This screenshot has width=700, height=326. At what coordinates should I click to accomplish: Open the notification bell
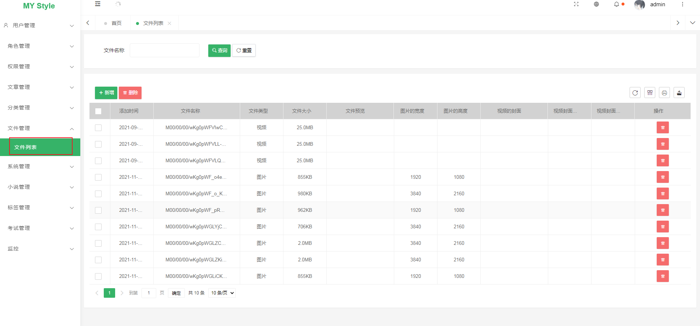616,4
